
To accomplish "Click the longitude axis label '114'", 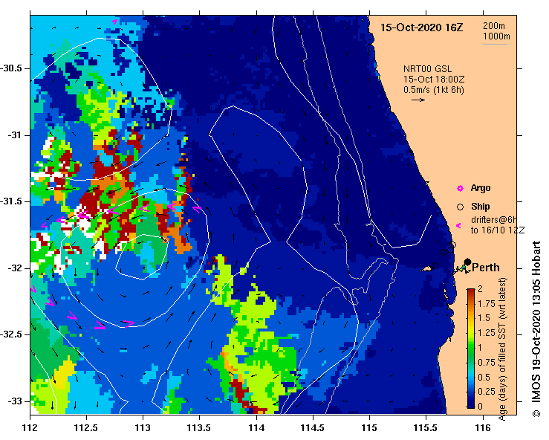I will [x=256, y=428].
